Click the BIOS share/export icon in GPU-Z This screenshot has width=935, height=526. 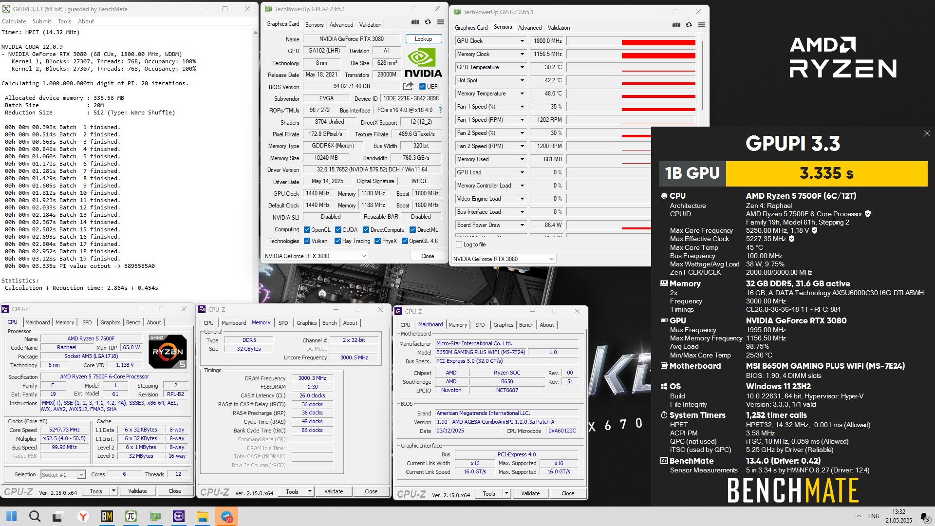point(408,86)
